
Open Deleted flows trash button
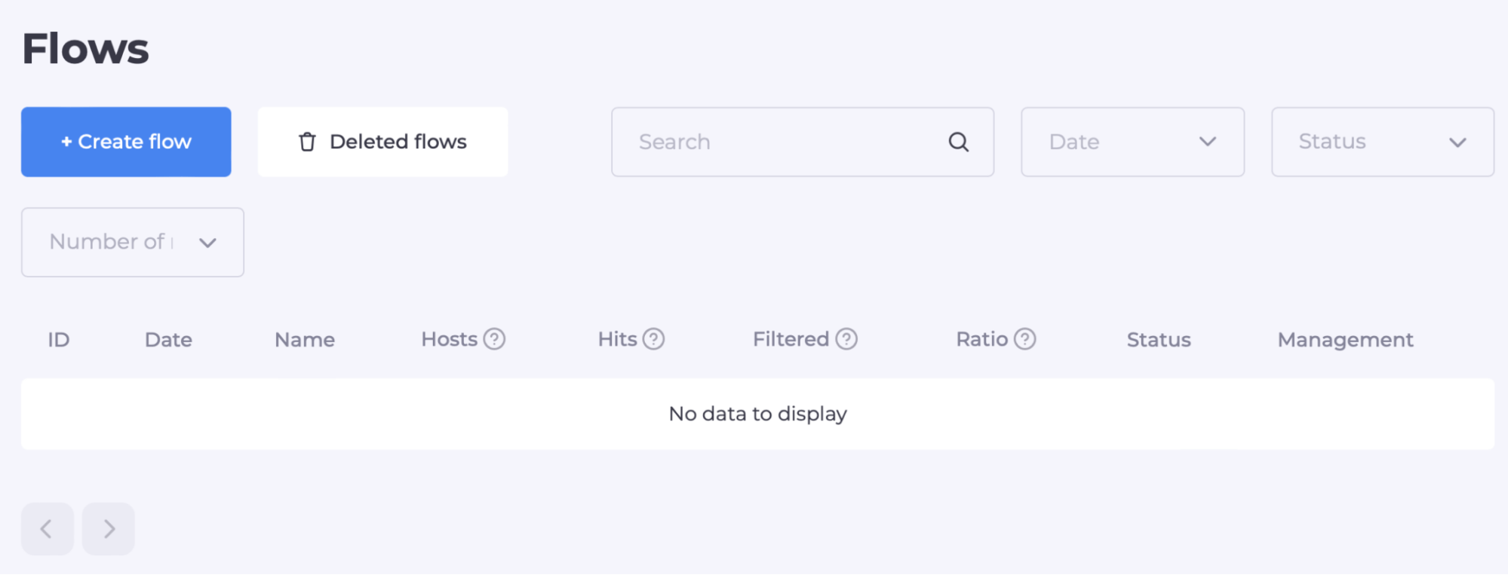click(382, 142)
